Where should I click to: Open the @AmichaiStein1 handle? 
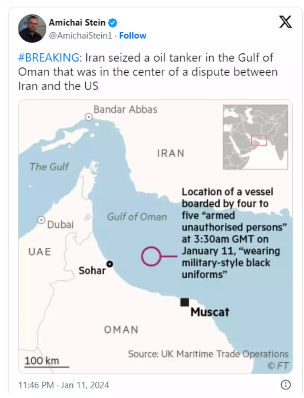(80, 36)
